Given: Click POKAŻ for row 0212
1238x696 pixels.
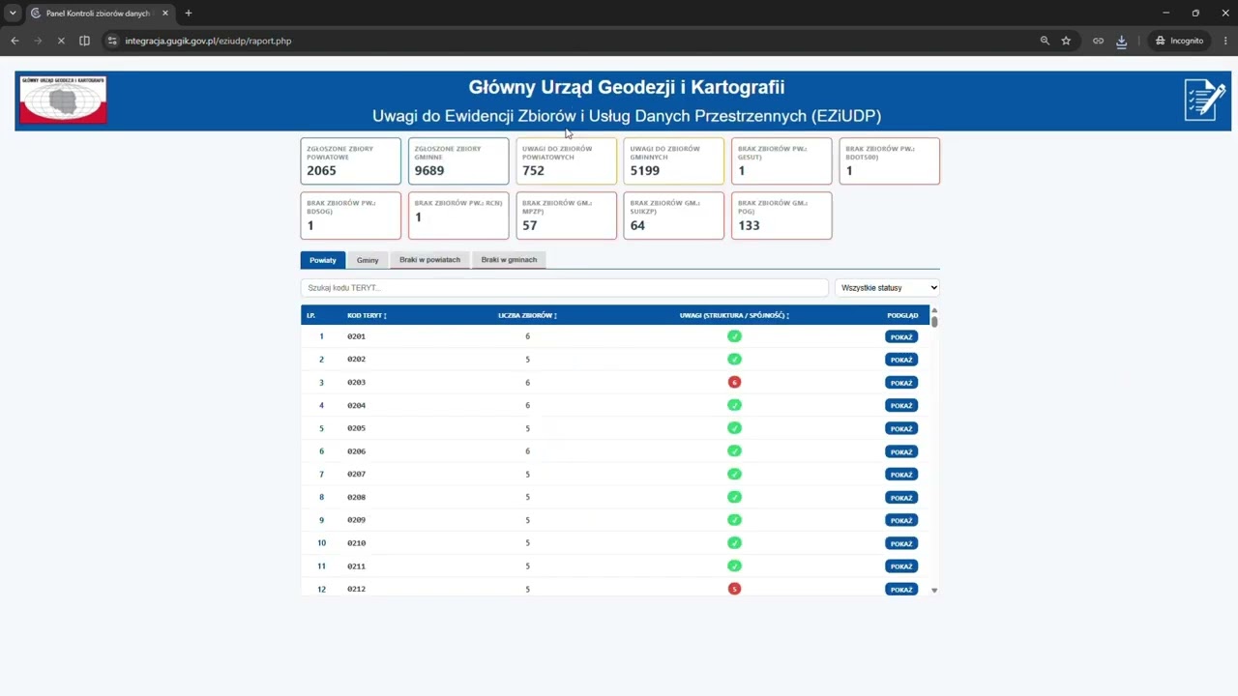Looking at the screenshot, I should coord(901,590).
